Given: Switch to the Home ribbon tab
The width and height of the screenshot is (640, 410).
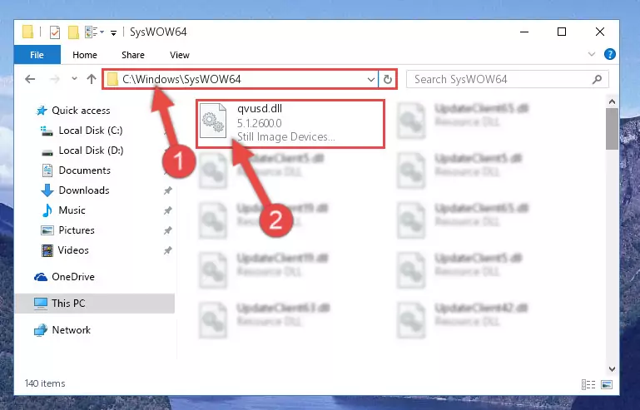Looking at the screenshot, I should [x=85, y=55].
